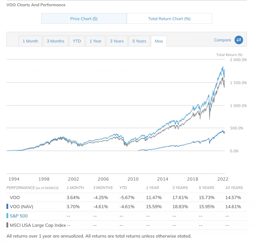Click the MSCI USA Large Cap gray swatch
The width and height of the screenshot is (256, 244).
tap(7, 225)
